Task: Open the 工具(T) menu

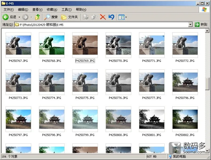Action: tap(66, 10)
